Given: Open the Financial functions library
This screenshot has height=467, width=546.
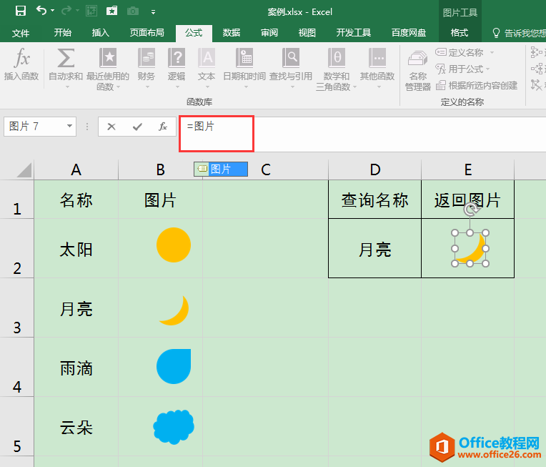Looking at the screenshot, I should [146, 64].
